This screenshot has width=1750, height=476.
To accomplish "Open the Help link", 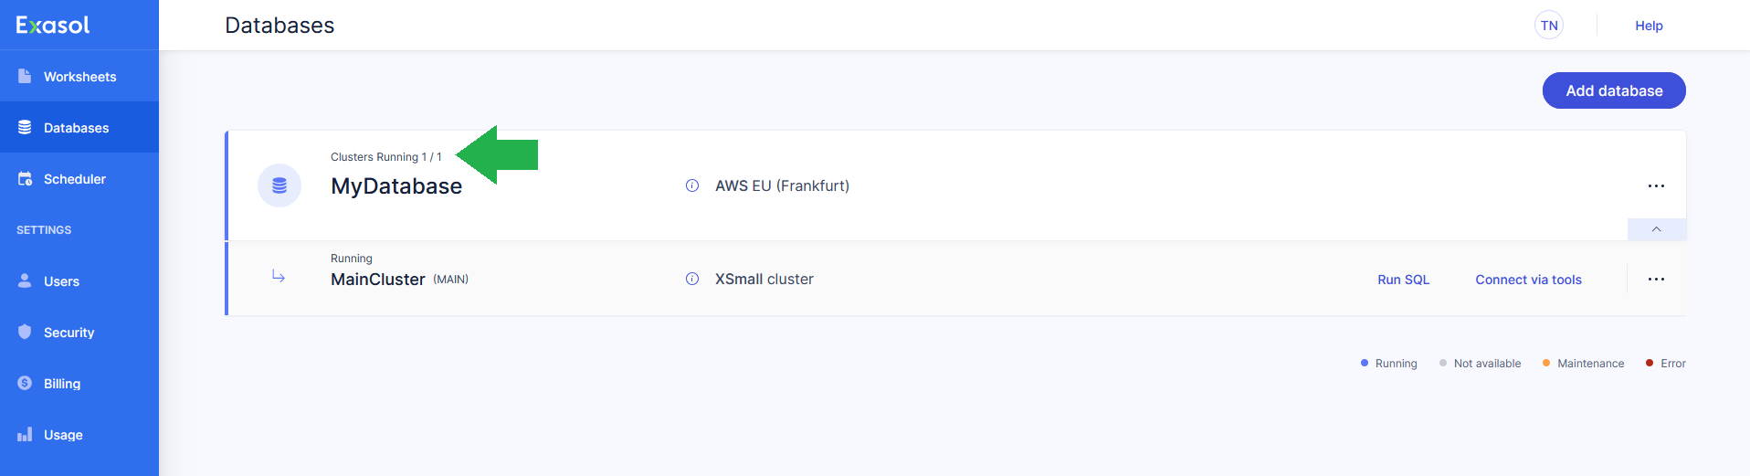I will [x=1649, y=26].
